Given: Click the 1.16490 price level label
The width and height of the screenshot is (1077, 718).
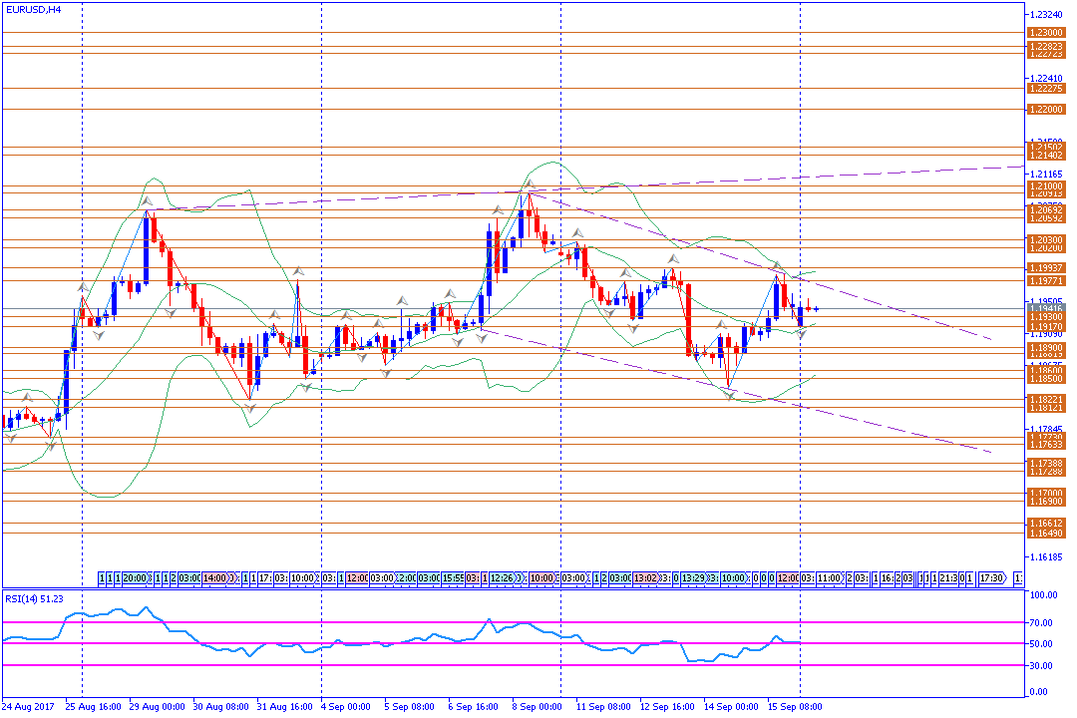Looking at the screenshot, I should click(x=1046, y=534).
